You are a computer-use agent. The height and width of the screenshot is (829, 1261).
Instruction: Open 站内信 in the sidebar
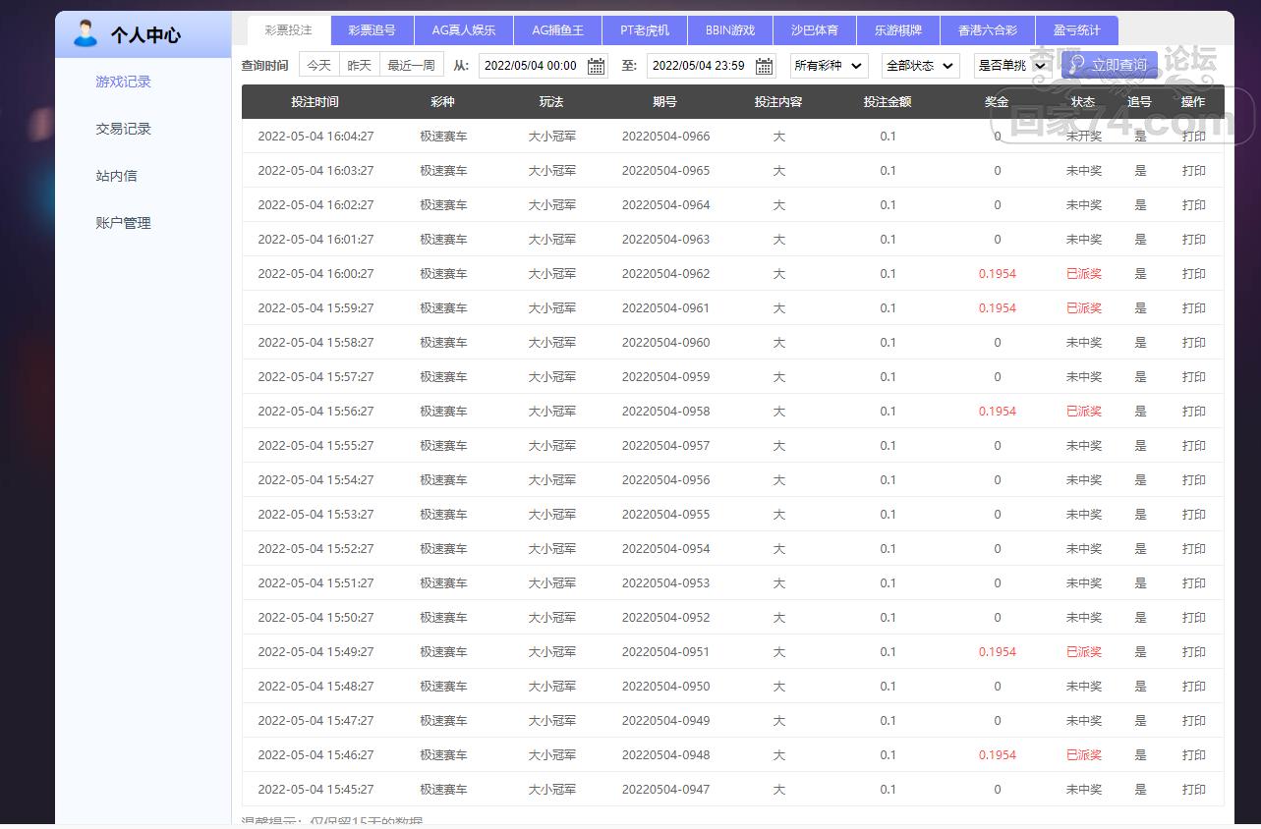(116, 176)
